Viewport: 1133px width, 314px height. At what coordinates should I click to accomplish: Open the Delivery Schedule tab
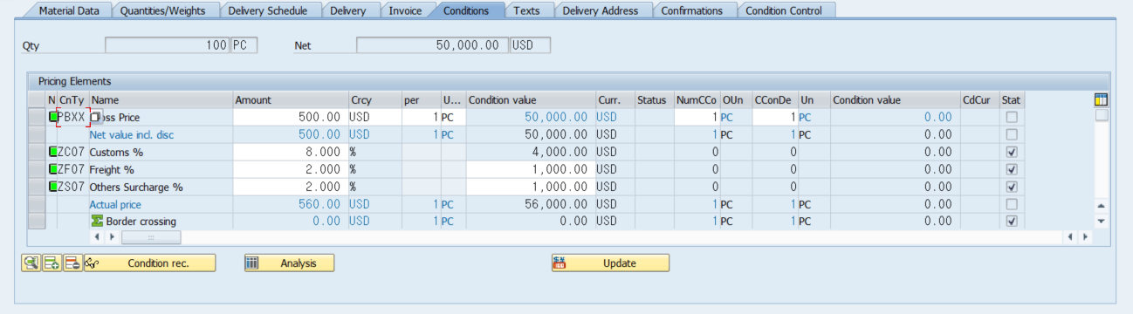pyautogui.click(x=267, y=10)
